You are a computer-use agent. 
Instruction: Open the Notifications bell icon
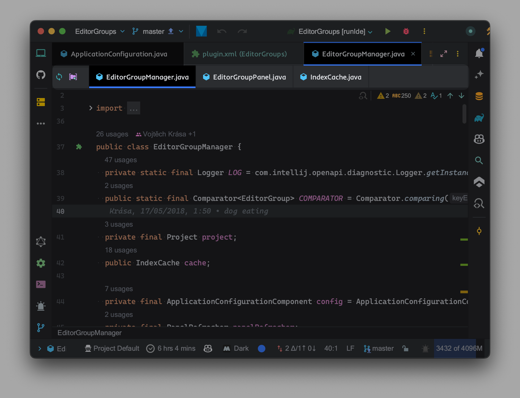(479, 53)
